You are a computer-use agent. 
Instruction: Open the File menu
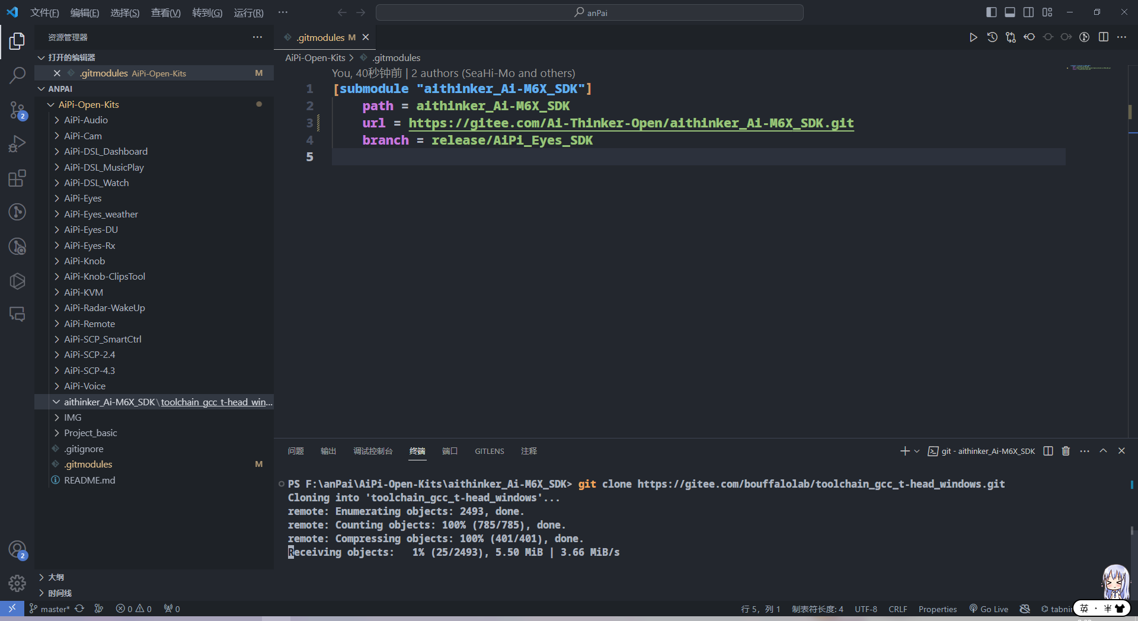[44, 12]
